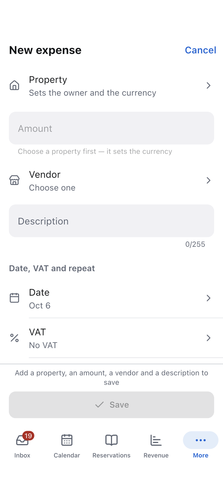Expand the Property chevron arrow
Image resolution: width=223 pixels, height=486 pixels.
209,86
